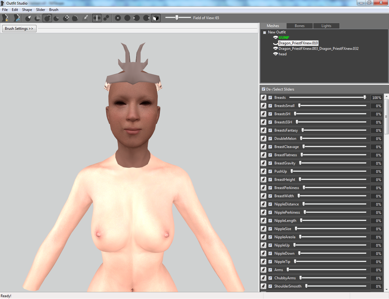Viewport: 389px width, 299px height.
Task: Click the BreastHeight slider track
Action: 332,180
